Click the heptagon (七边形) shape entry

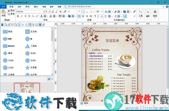(x=31, y=60)
